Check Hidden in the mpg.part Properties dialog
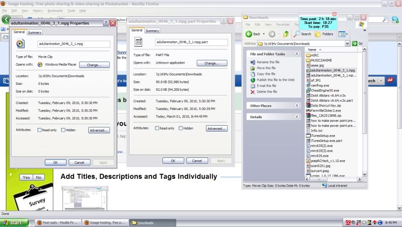This screenshot has width=402, height=227. point(181,128)
